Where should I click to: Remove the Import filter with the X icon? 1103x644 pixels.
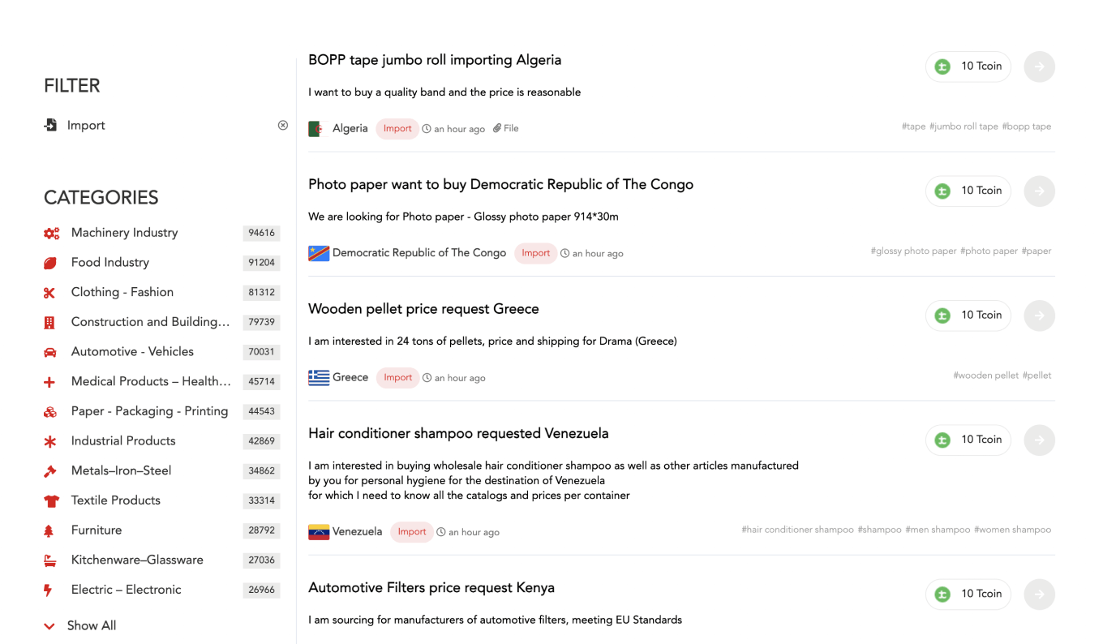click(x=283, y=125)
